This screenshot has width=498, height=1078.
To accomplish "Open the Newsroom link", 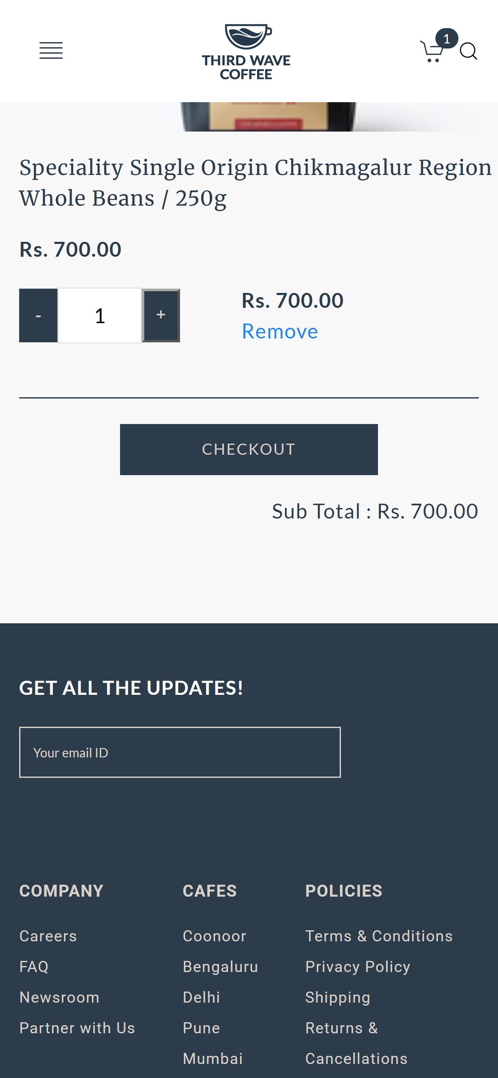I will tap(60, 997).
